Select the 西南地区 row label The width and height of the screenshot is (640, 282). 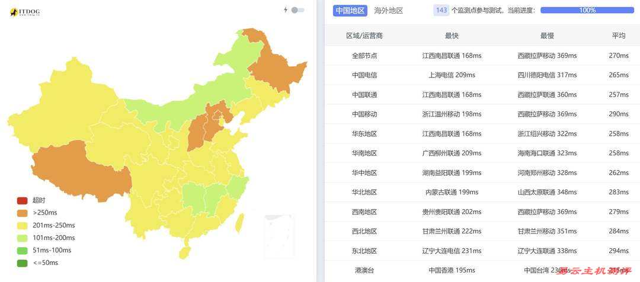click(364, 212)
